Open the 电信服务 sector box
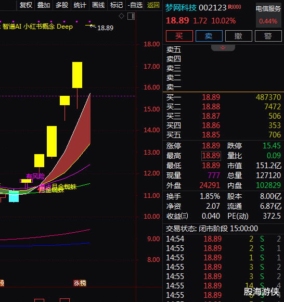The width and height of the screenshot is (284, 302). point(268,15)
